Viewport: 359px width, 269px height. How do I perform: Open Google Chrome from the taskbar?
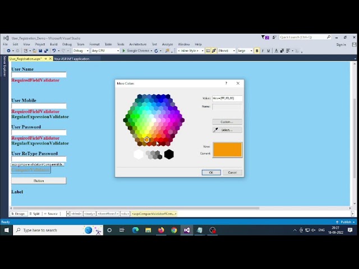coord(174,230)
